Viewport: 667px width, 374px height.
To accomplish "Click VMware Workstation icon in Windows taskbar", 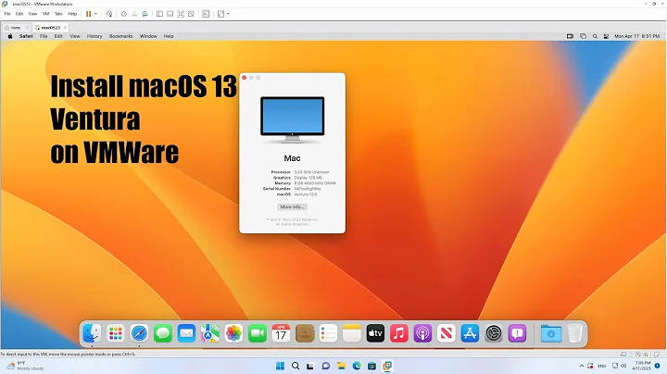I will [x=387, y=366].
